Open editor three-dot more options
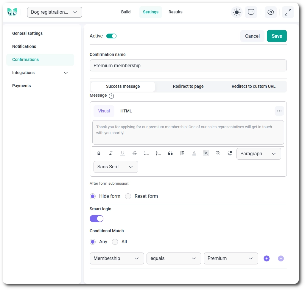Image resolution: width=305 pixels, height=290 pixels. pyautogui.click(x=279, y=111)
